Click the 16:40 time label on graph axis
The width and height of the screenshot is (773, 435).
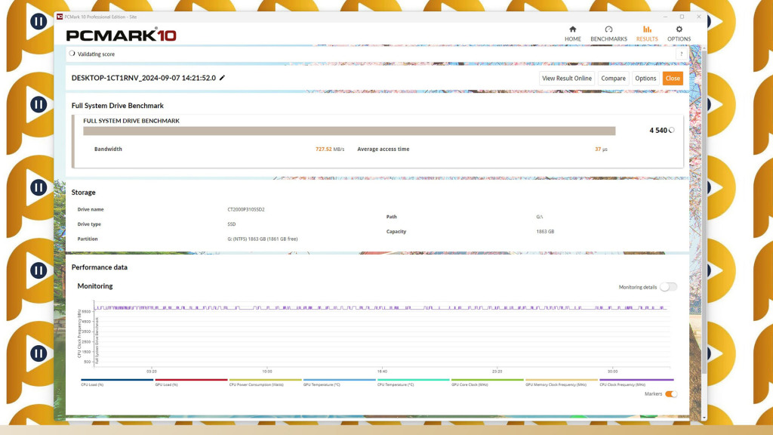pyautogui.click(x=382, y=372)
